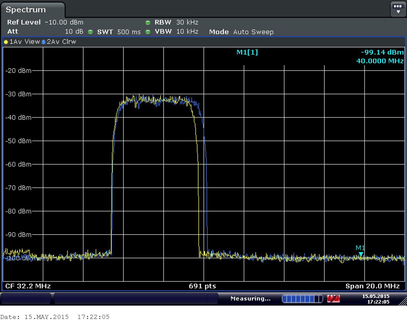
Task: Click the -60 dBm axis label
Action: 19,164
